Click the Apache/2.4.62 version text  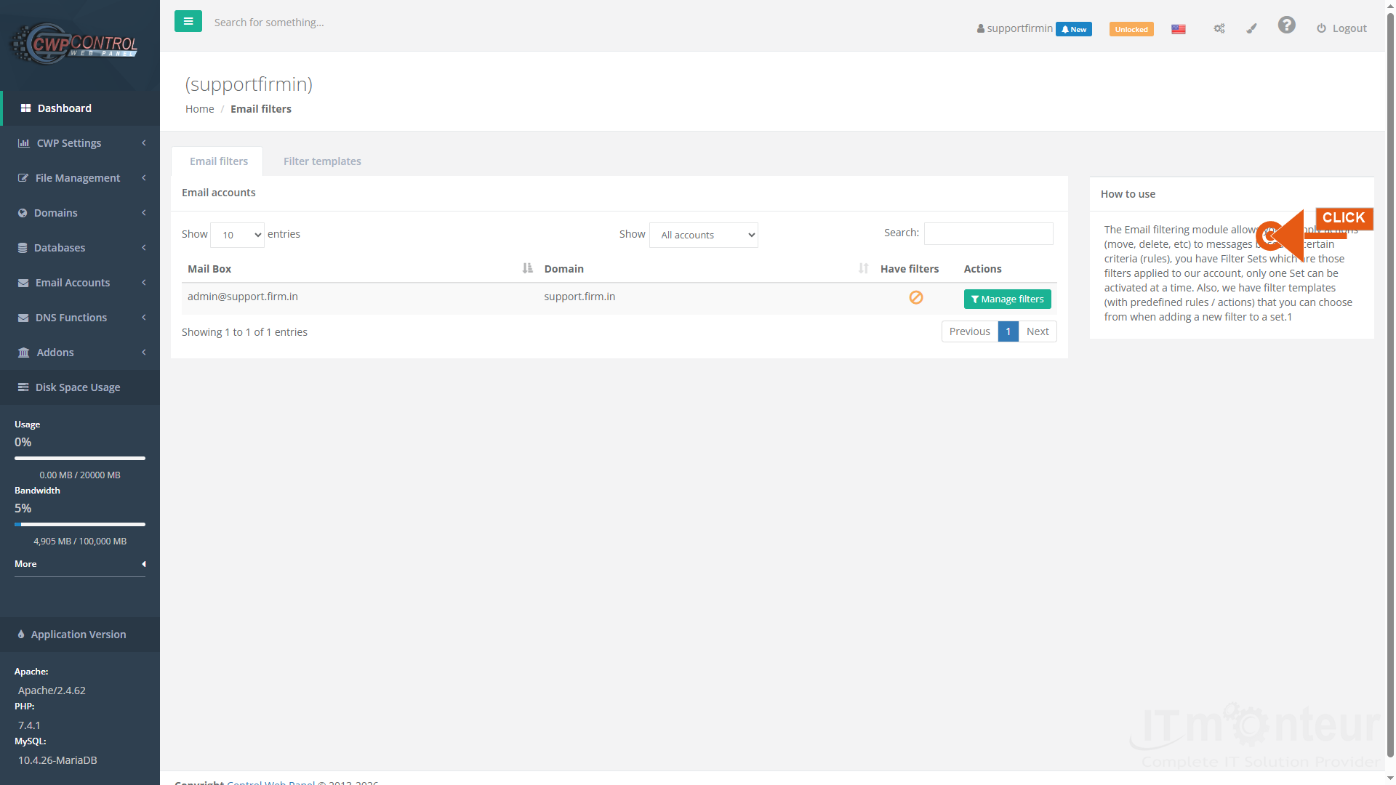pyautogui.click(x=52, y=691)
